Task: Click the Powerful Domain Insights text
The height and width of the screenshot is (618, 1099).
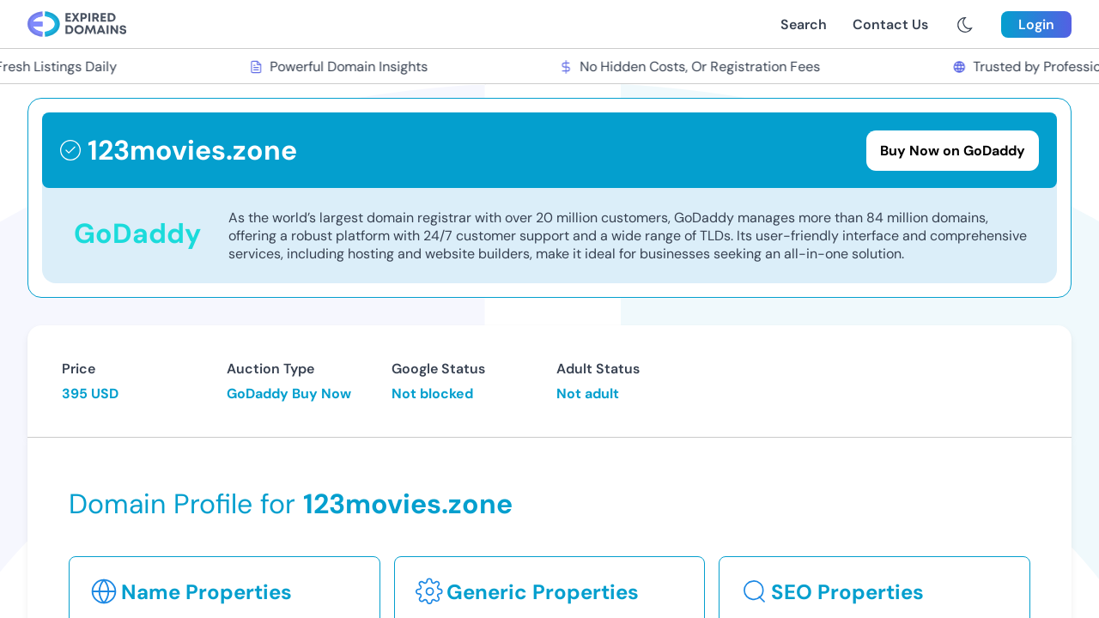Action: [349, 67]
